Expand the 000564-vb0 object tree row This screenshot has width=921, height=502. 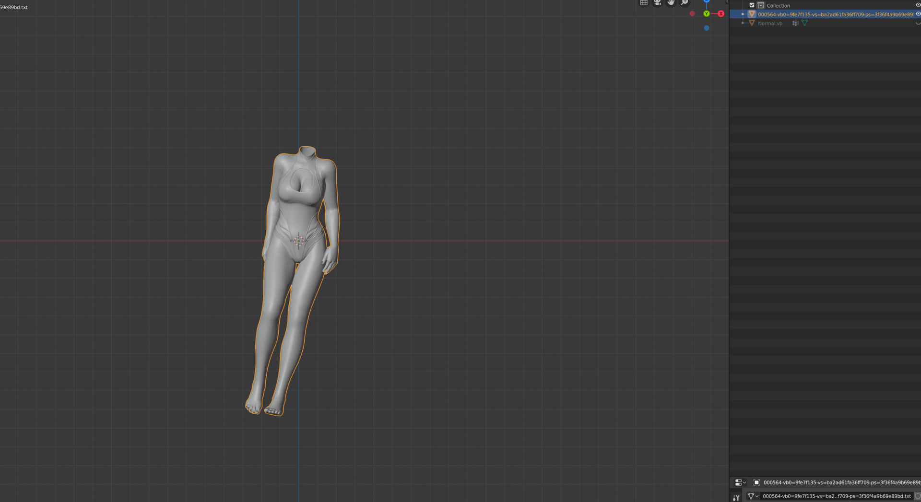coord(743,14)
